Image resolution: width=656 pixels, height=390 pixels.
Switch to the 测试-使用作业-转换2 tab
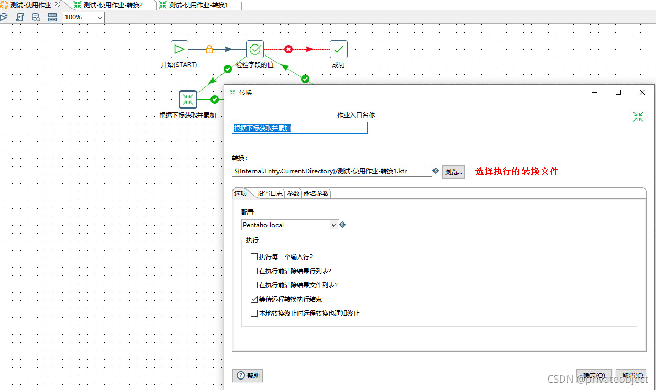click(113, 5)
